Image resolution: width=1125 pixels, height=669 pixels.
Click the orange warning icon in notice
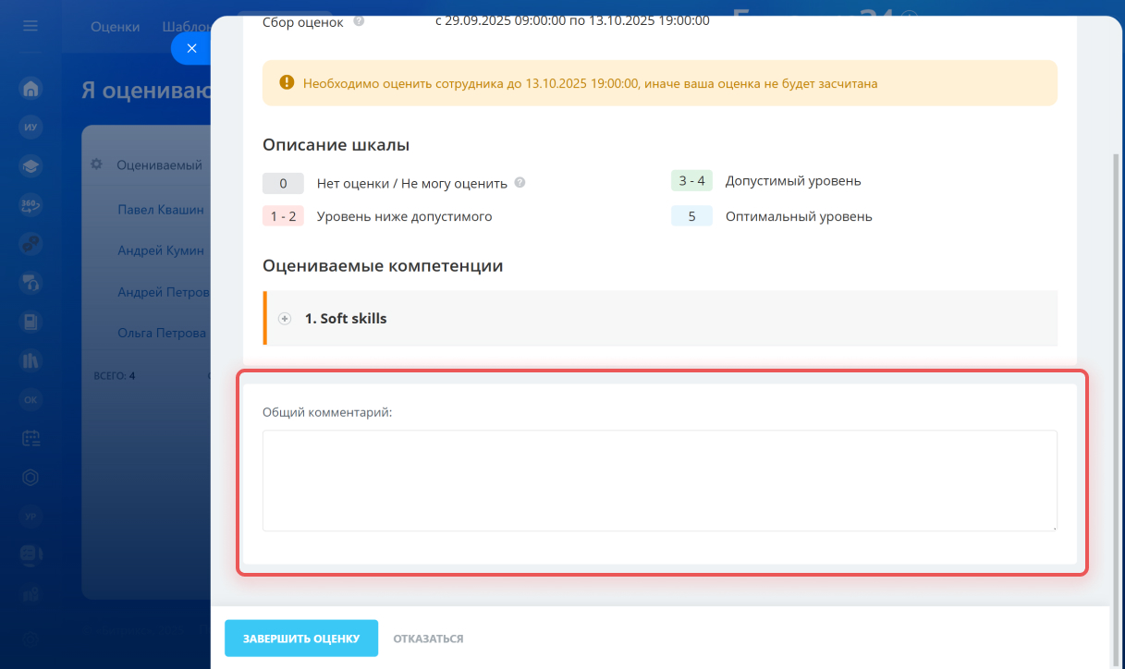click(286, 83)
